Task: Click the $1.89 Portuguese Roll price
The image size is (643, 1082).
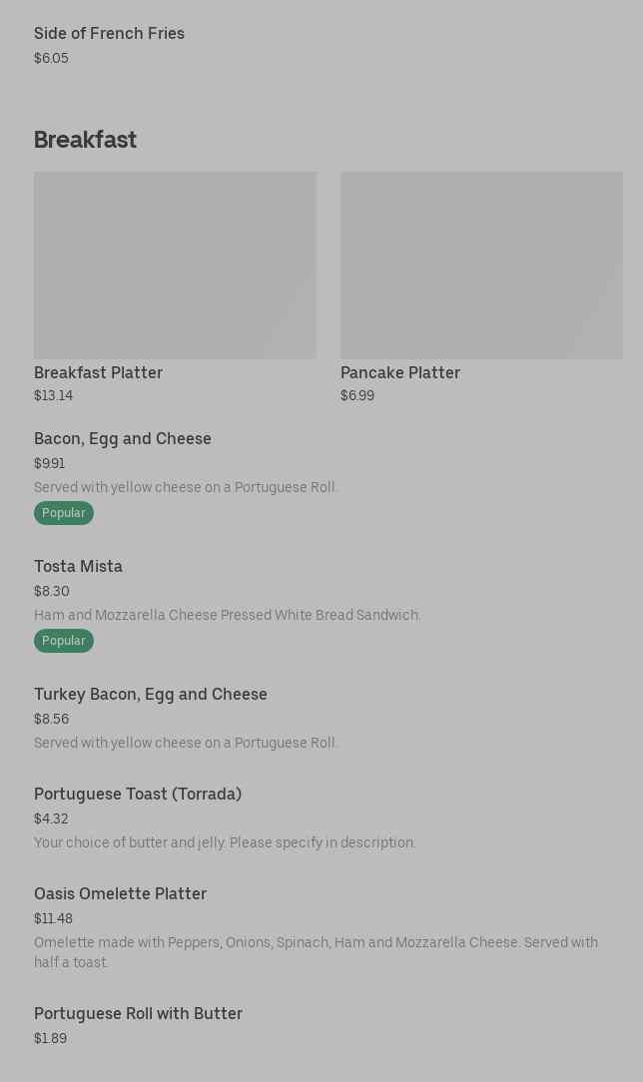Action: point(50,1038)
